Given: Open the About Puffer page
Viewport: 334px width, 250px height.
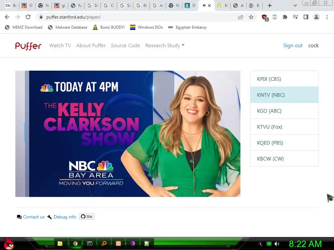Looking at the screenshot, I should pos(91,46).
